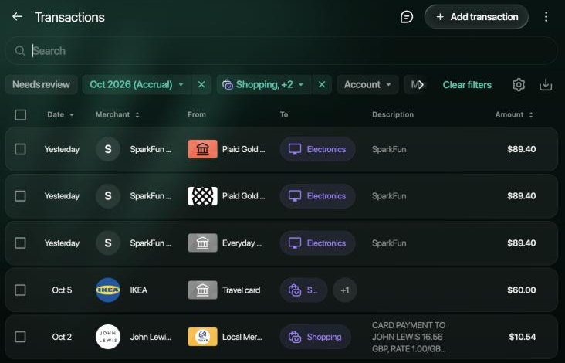Remove the Shopping, +2 category filter
Screen dimensions: 565x363
[x=322, y=84]
